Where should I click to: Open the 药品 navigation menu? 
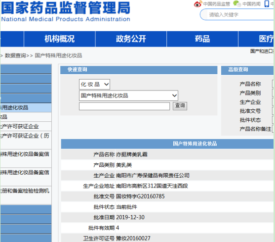pyautogui.click(x=202, y=39)
